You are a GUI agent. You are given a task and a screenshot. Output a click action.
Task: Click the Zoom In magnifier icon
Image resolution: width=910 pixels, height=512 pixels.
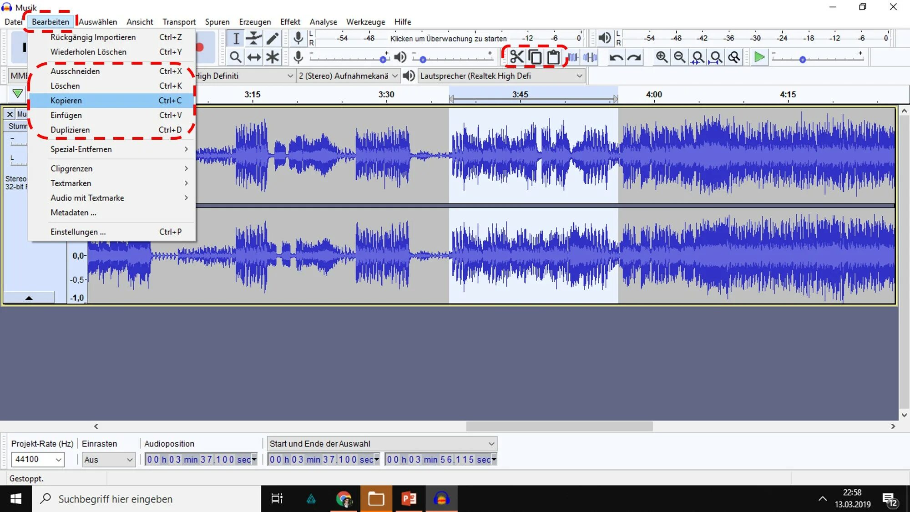coord(662,57)
